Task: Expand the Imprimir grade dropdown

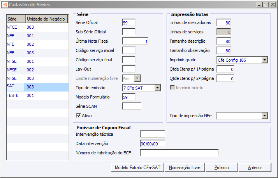Action: 264,60
